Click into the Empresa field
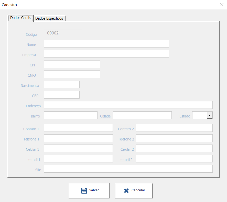227x202 pixels. 106,54
